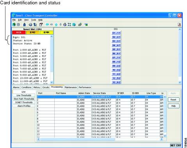Open the Help menu
Screen dimensions: 187x148
40,20
